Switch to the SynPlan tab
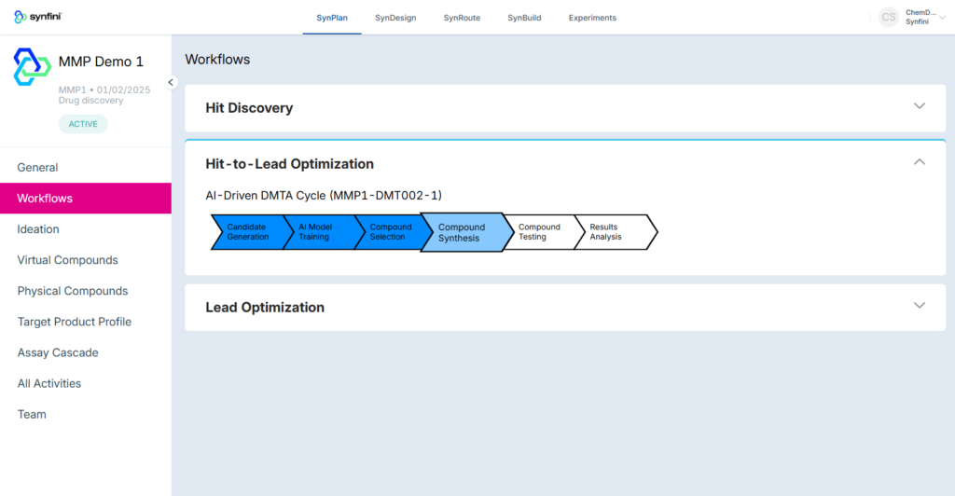Image resolution: width=955 pixels, height=496 pixels. coord(332,18)
